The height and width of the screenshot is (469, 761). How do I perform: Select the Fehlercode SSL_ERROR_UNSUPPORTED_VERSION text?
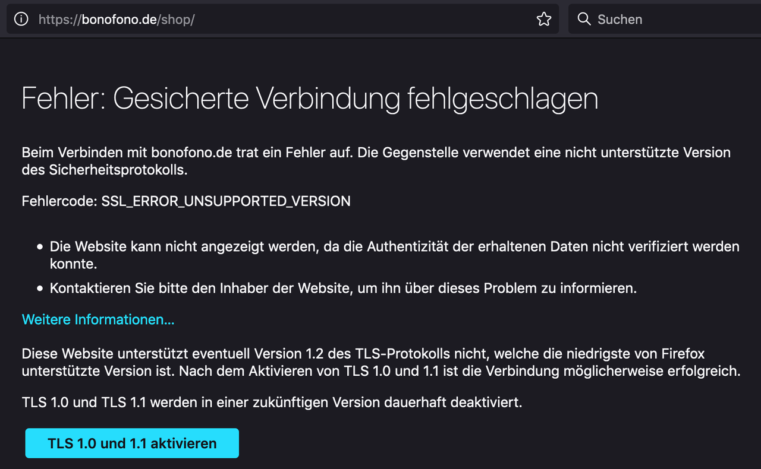click(x=186, y=201)
